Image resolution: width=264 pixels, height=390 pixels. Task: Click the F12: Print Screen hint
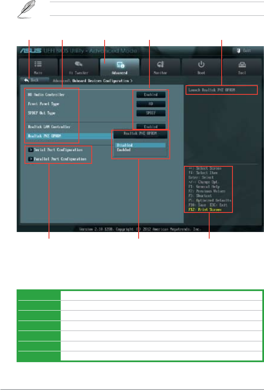pyautogui.click(x=205, y=210)
